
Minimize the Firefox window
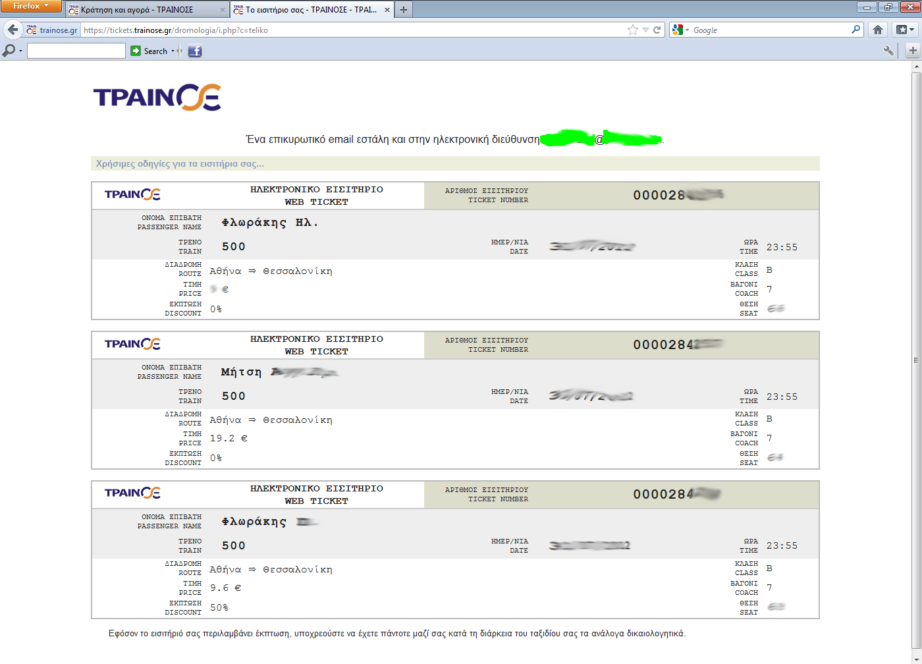pyautogui.click(x=867, y=7)
